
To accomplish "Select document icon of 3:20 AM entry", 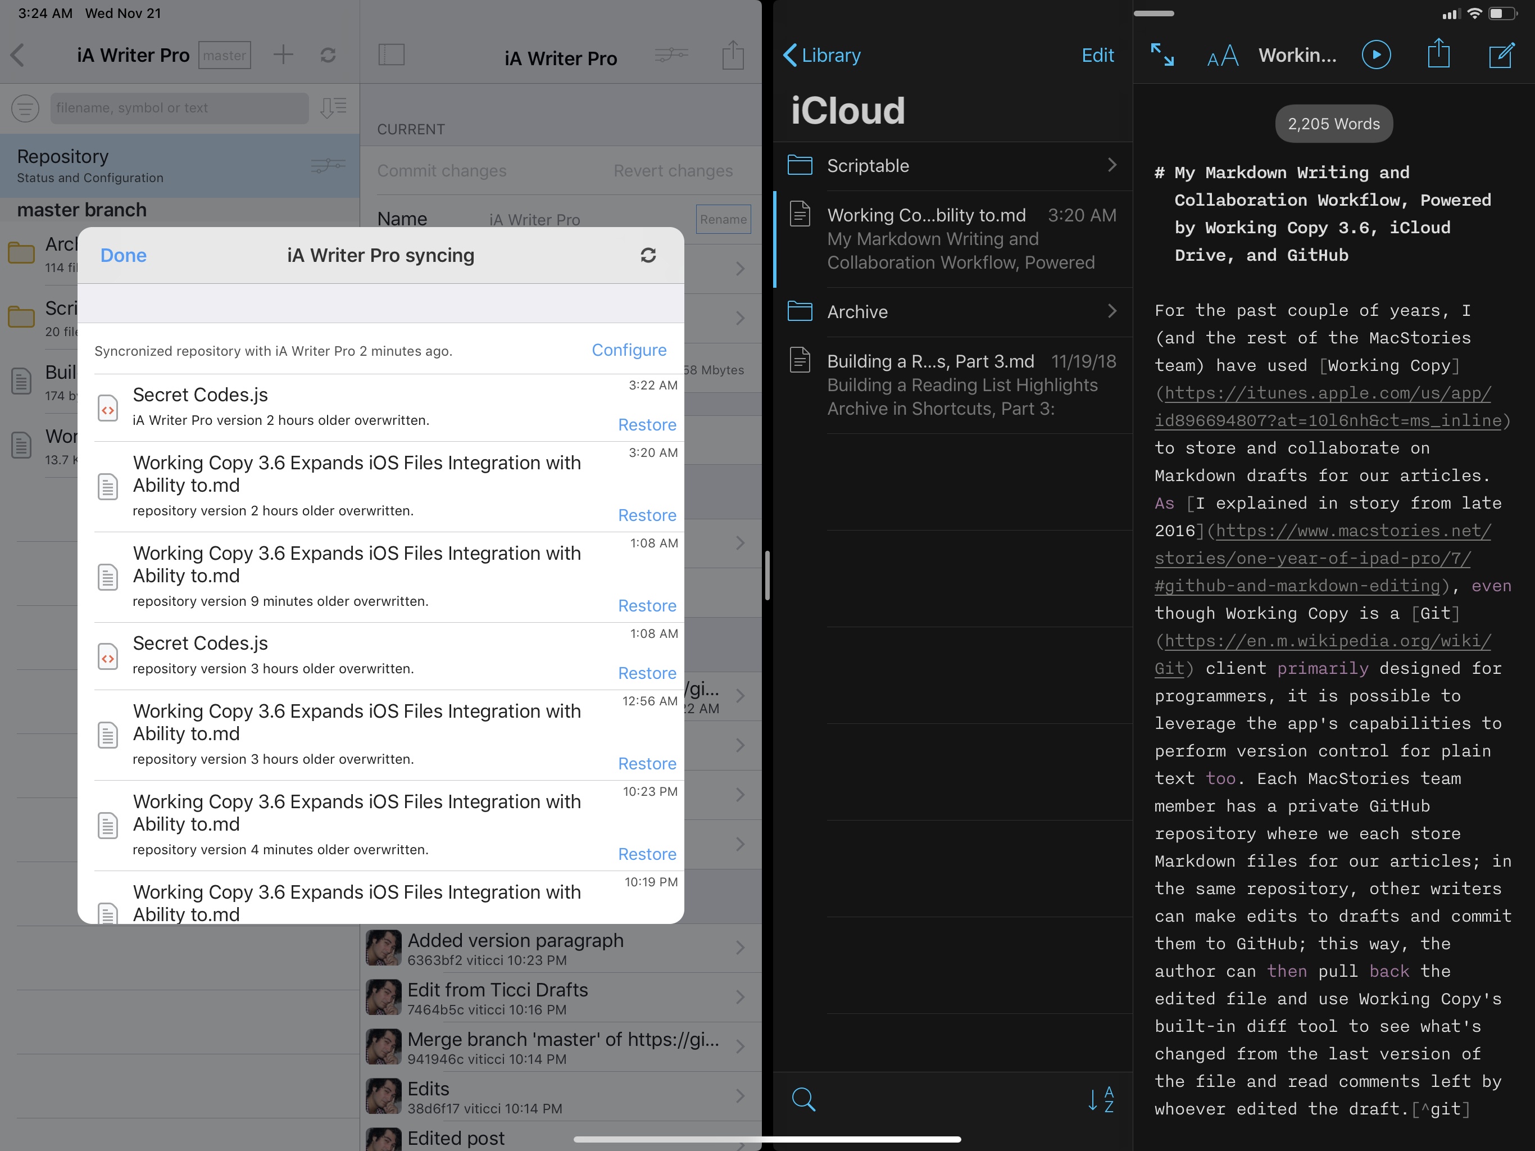I will [x=107, y=487].
